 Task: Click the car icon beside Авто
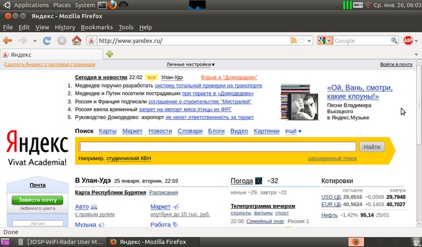tap(94, 207)
